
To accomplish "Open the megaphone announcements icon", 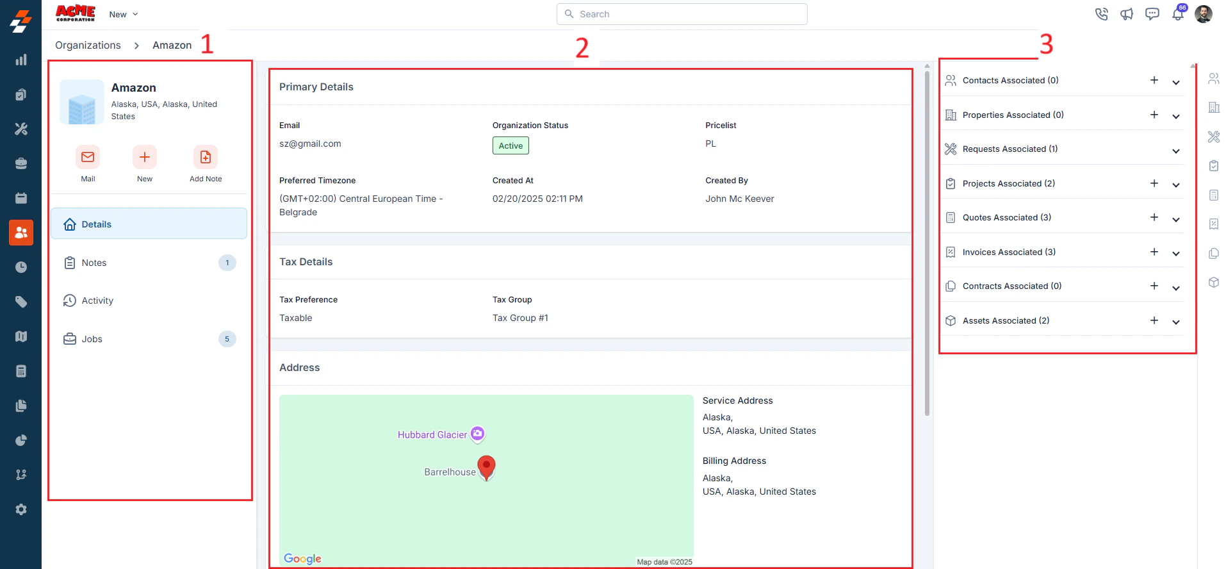I will point(1127,14).
